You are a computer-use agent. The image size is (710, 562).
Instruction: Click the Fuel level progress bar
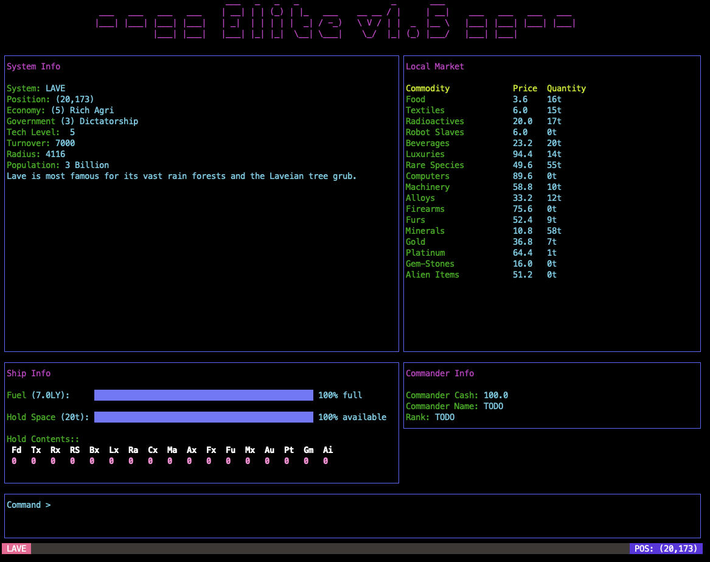[203, 395]
